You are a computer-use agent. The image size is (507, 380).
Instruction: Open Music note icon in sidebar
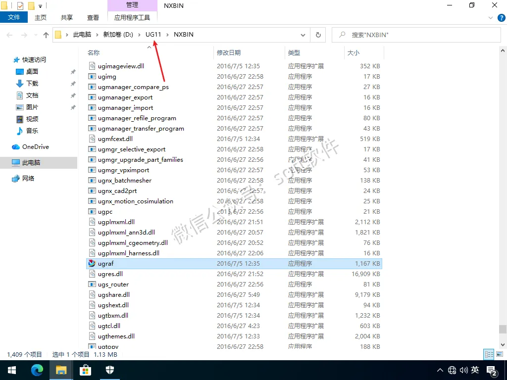click(x=20, y=131)
